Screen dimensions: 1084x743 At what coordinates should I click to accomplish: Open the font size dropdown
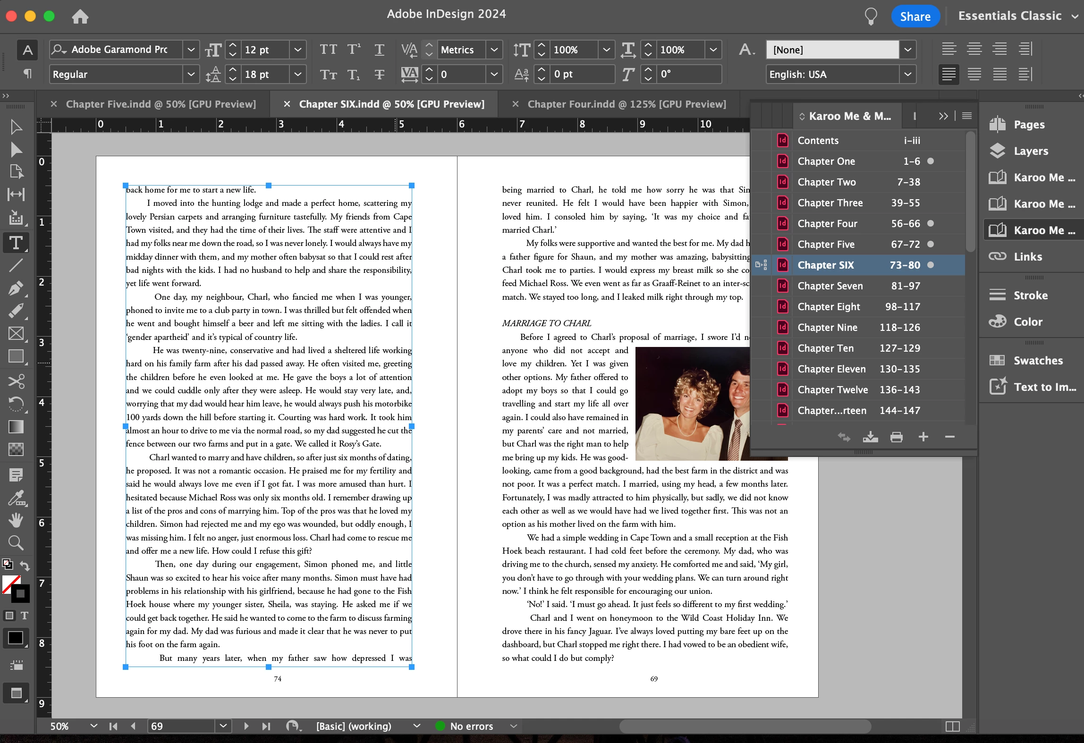tap(298, 50)
